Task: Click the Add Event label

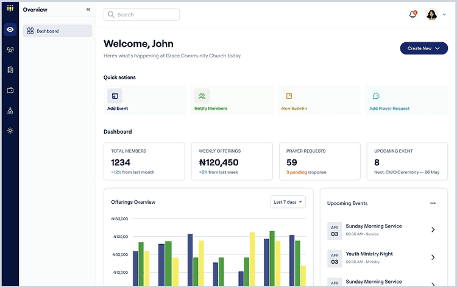Action: [118, 109]
